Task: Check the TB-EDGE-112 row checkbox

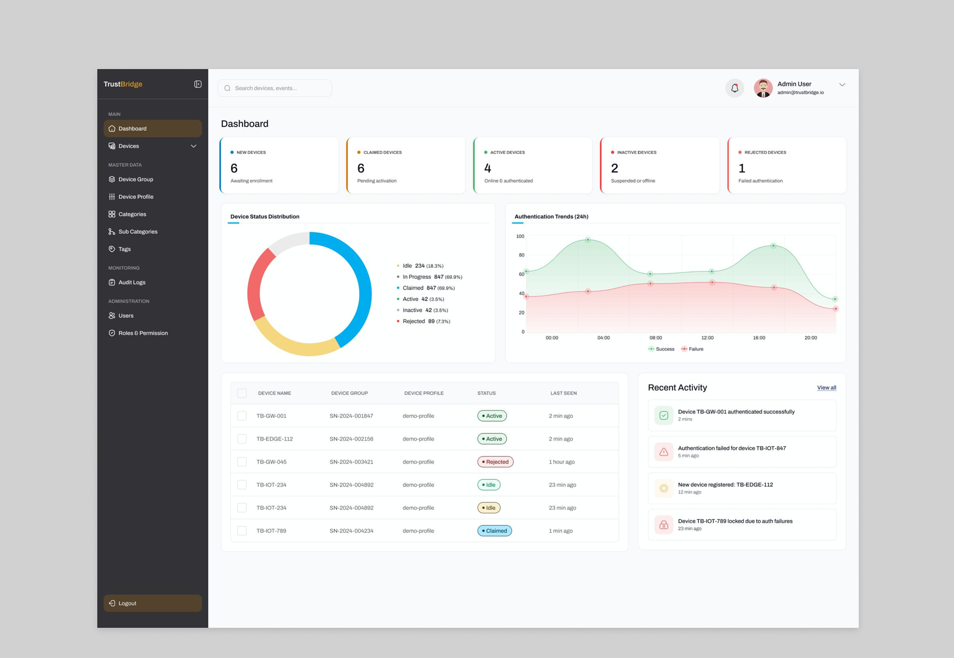Action: coord(242,439)
